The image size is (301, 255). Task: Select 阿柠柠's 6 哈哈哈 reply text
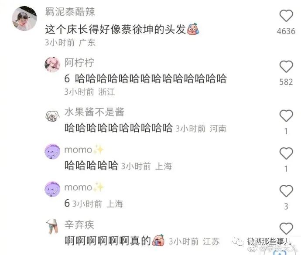145,78
